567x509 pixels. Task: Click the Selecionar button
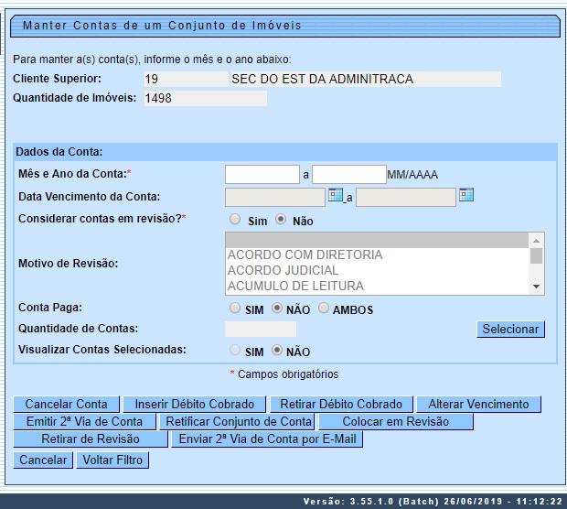[510, 329]
